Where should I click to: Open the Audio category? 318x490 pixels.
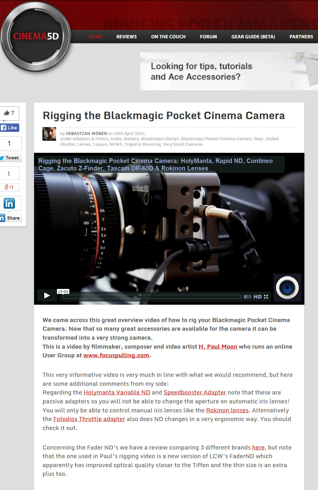click(116, 139)
